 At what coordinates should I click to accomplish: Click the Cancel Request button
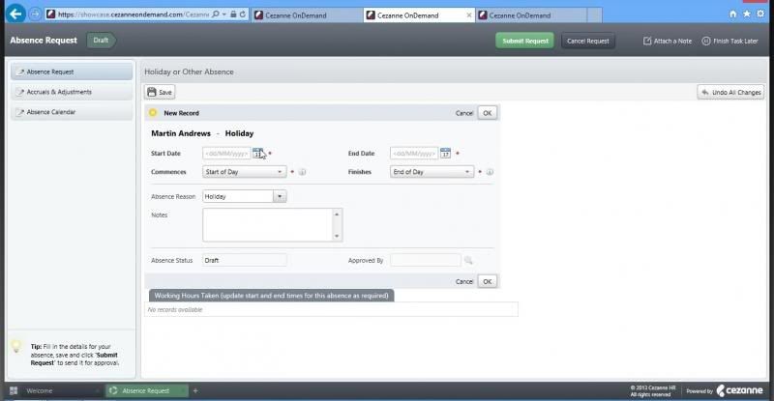(588, 41)
